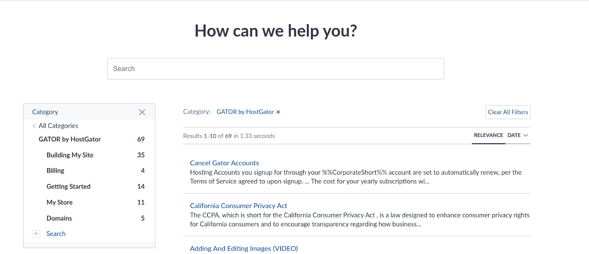Select the RELEVANCE sort tab
This screenshot has height=254, width=589.
pyautogui.click(x=488, y=135)
